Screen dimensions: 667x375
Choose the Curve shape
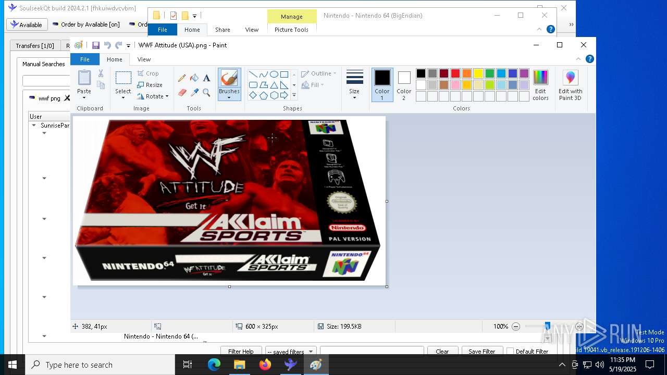(263, 74)
